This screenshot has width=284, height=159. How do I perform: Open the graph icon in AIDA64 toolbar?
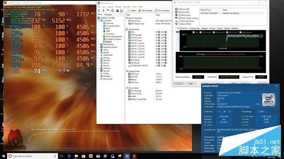[x=122, y=11]
